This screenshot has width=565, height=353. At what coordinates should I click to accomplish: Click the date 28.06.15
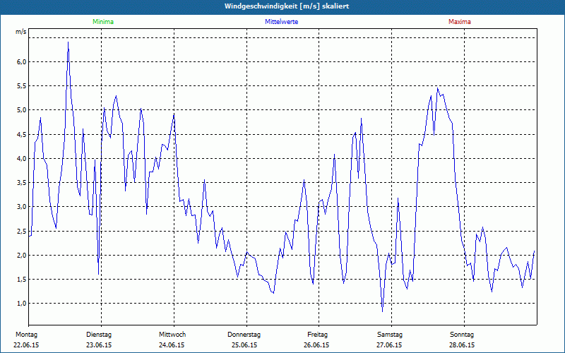click(x=462, y=345)
